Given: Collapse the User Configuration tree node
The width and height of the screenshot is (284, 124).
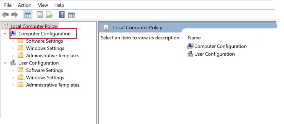Looking at the screenshot, I should [5, 63].
